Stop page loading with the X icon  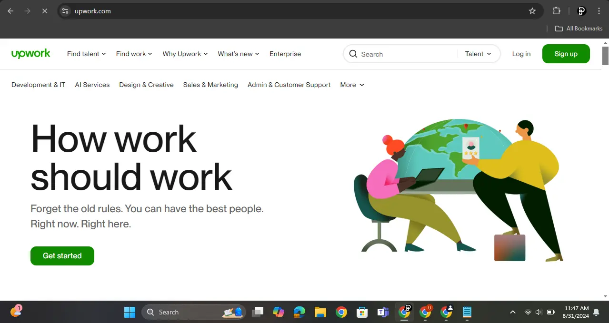click(x=45, y=11)
